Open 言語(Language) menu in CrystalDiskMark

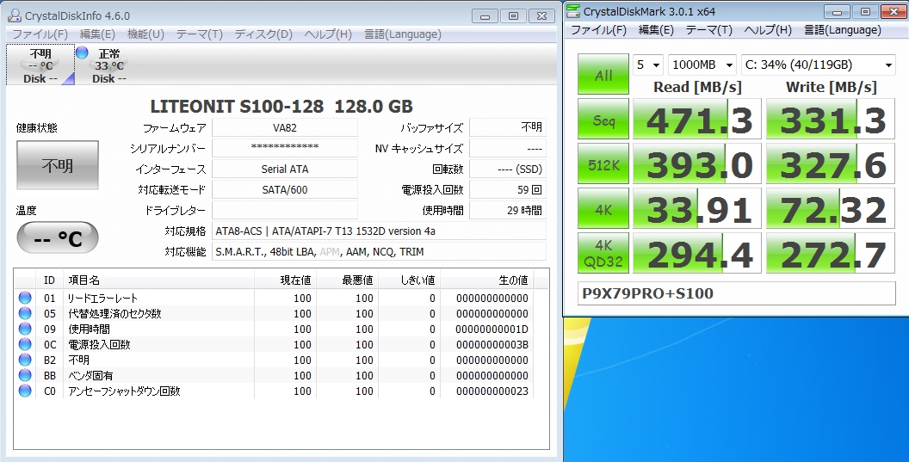(x=843, y=29)
